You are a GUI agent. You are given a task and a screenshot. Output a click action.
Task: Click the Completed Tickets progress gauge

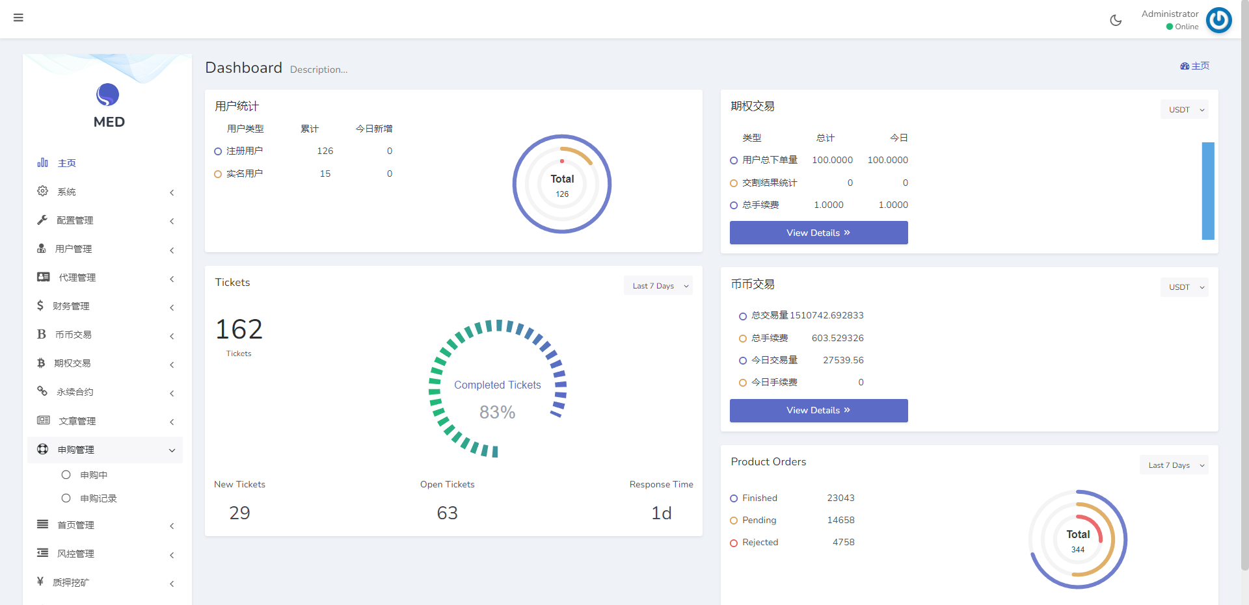tap(498, 389)
